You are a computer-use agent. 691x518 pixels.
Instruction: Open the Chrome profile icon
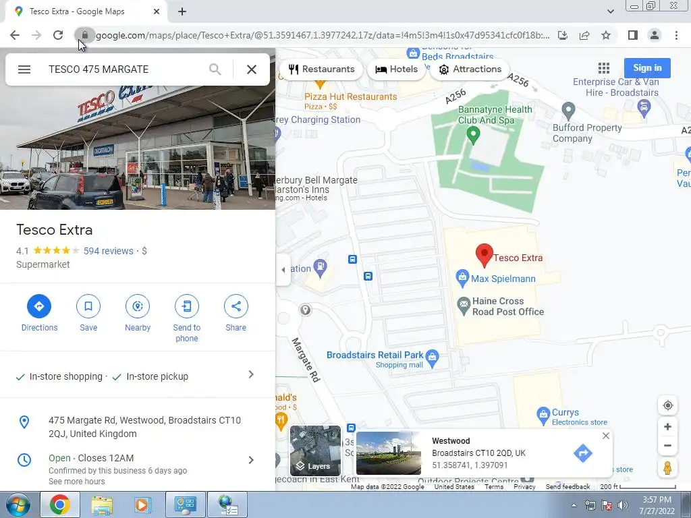(655, 35)
